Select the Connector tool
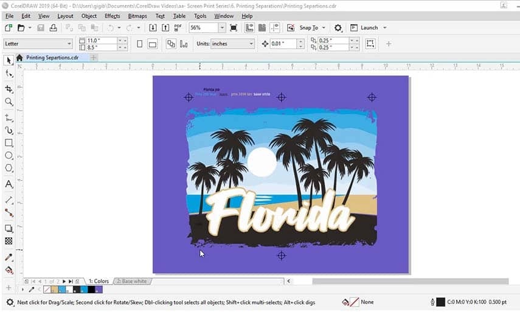Viewport: 520px width, 312px height. 9,213
